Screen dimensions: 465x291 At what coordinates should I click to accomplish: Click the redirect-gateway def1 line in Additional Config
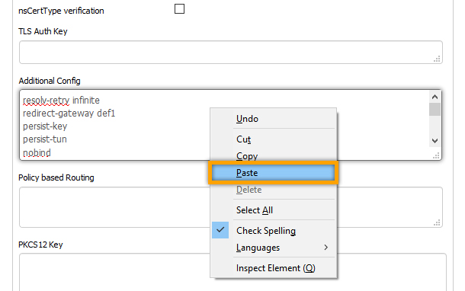tap(69, 114)
